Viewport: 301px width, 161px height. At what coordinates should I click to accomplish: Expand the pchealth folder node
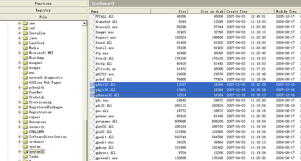pos(20,88)
